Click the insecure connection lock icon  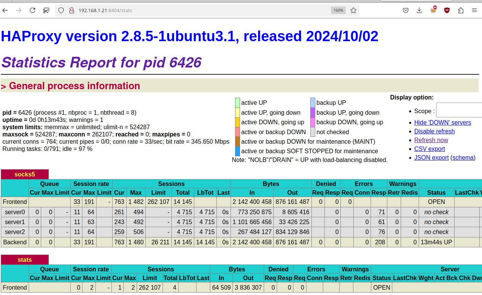click(x=71, y=10)
